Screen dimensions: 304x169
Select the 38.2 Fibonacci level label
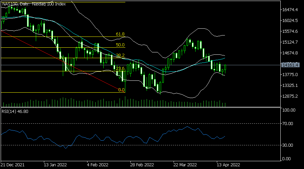tap(120, 55)
